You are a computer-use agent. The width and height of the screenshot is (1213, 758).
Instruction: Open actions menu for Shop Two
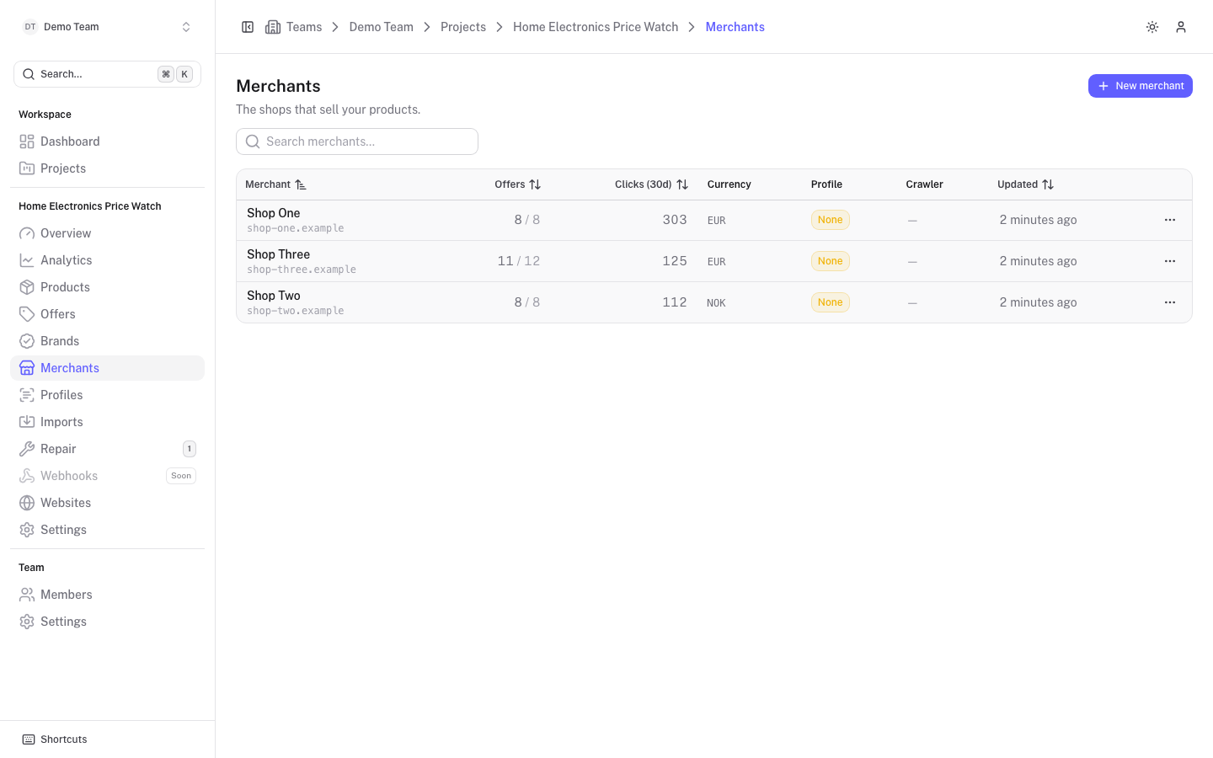pos(1170,302)
